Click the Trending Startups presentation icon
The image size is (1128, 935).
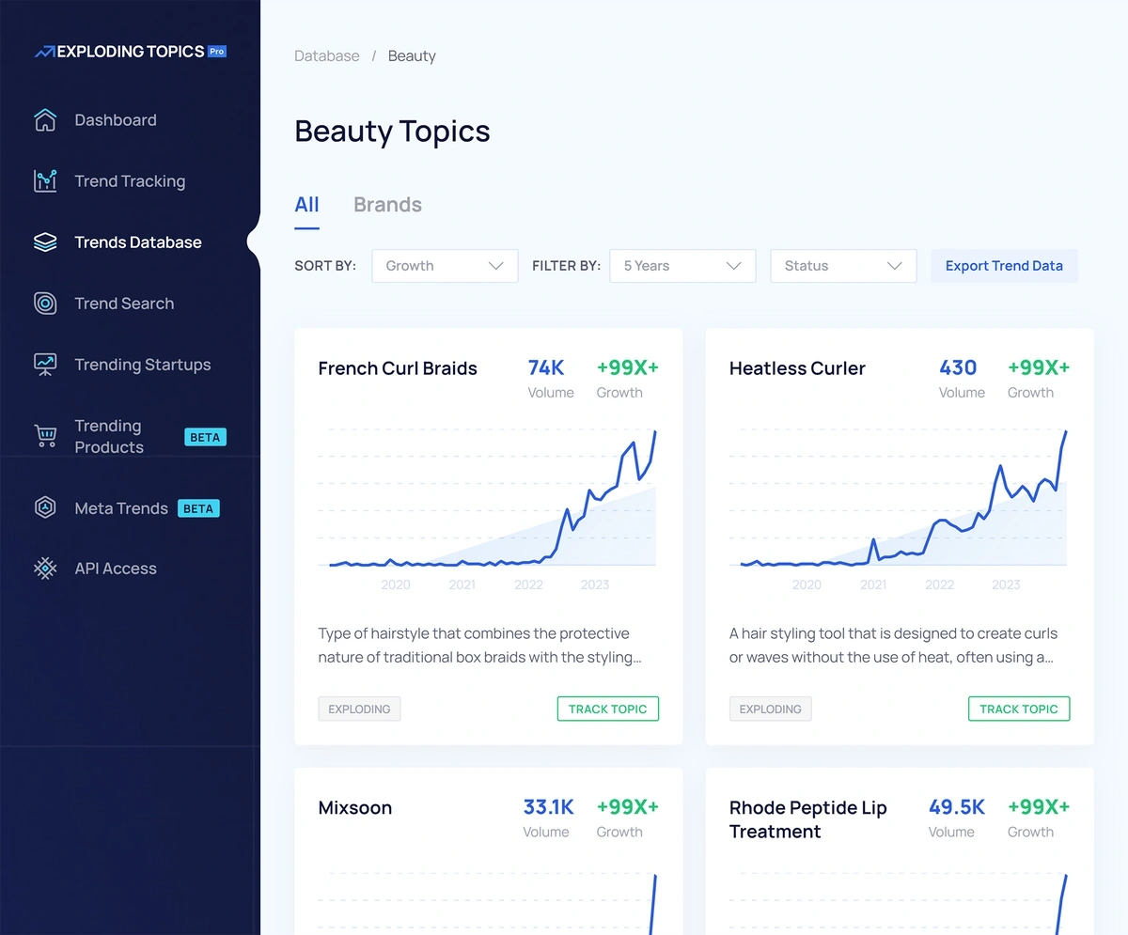(x=45, y=365)
